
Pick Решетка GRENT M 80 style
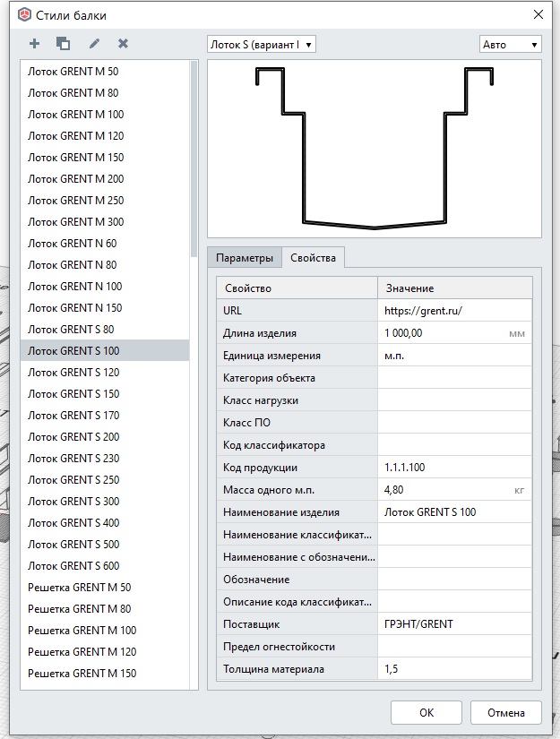(105, 609)
